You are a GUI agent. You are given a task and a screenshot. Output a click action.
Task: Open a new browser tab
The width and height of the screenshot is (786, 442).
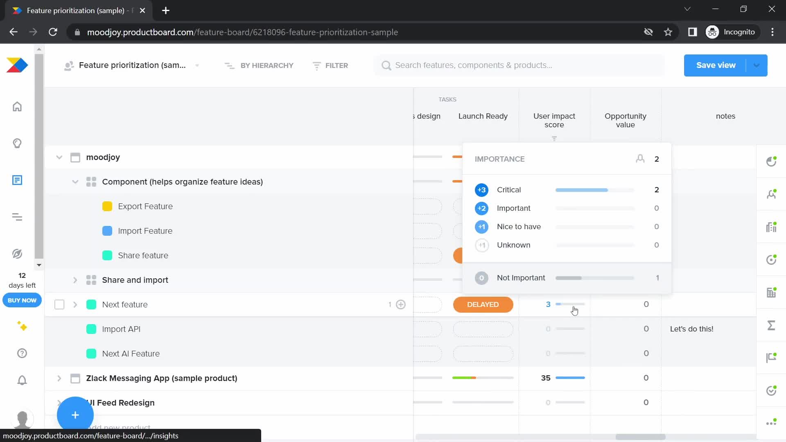click(166, 11)
